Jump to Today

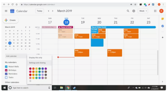tap(40, 11)
